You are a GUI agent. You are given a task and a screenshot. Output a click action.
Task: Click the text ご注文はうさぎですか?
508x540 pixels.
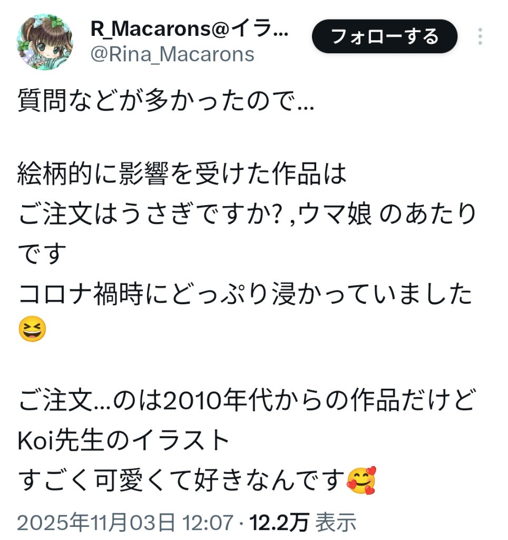click(x=150, y=214)
